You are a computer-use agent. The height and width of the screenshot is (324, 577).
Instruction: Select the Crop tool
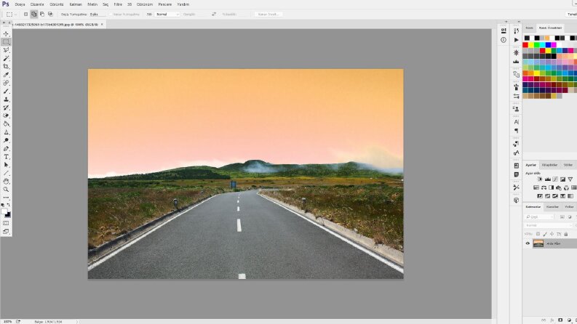[6, 67]
